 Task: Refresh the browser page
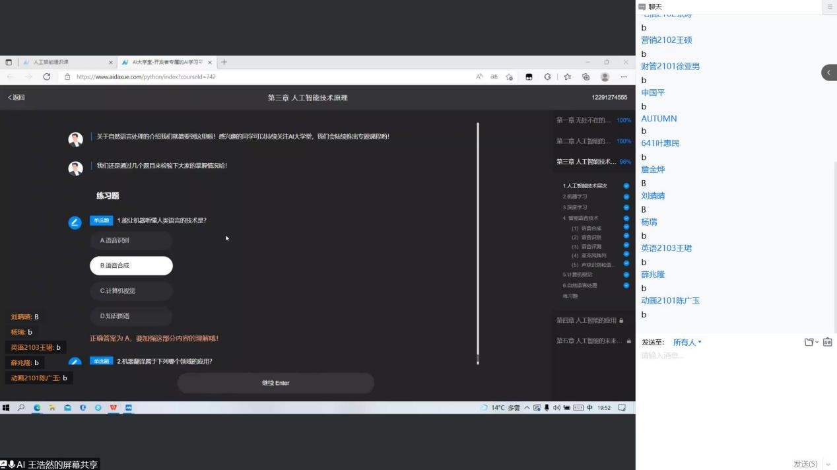coord(47,77)
